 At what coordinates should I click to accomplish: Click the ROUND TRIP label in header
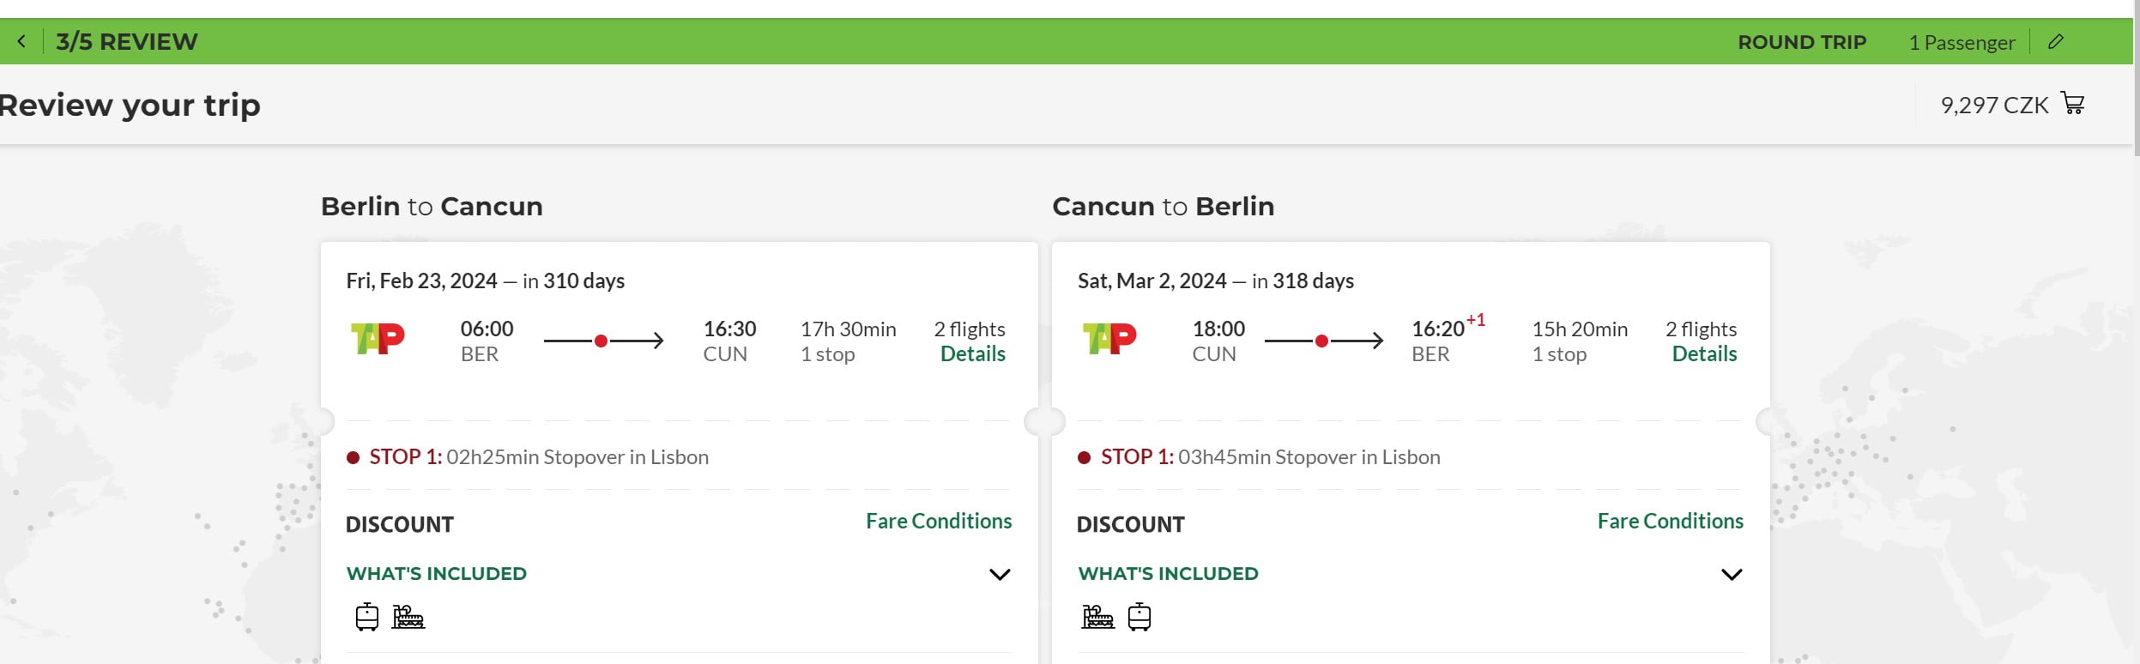click(x=1802, y=42)
